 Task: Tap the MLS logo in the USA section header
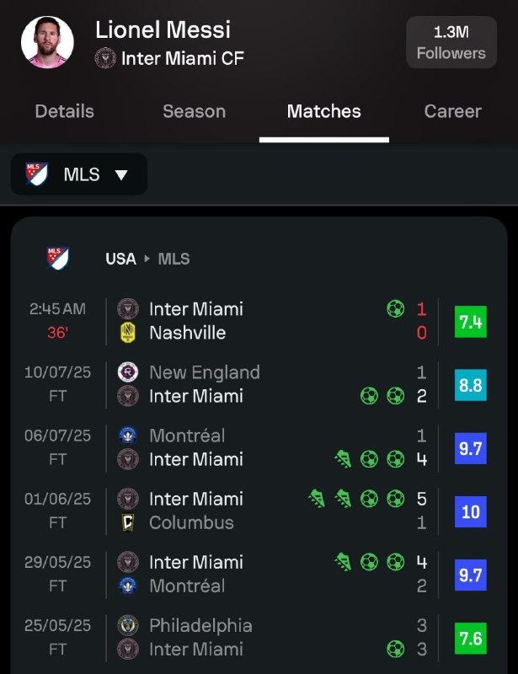(58, 259)
